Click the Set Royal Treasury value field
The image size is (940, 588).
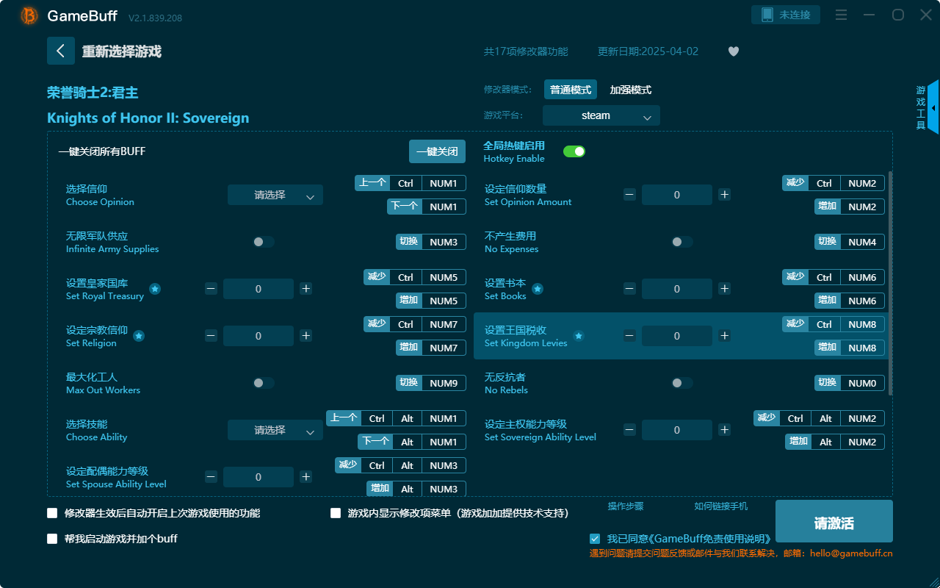click(x=258, y=289)
